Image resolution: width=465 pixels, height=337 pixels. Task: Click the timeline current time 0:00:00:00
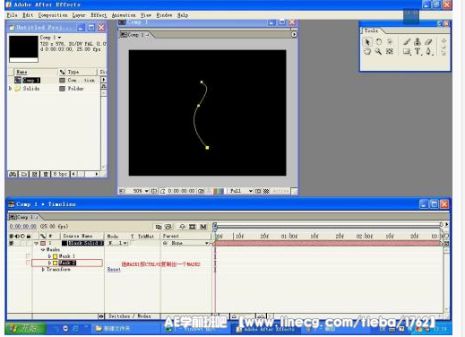(23, 227)
